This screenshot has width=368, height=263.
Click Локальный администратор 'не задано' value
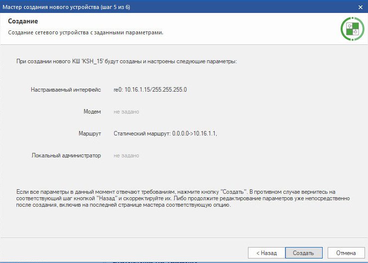[126, 155]
